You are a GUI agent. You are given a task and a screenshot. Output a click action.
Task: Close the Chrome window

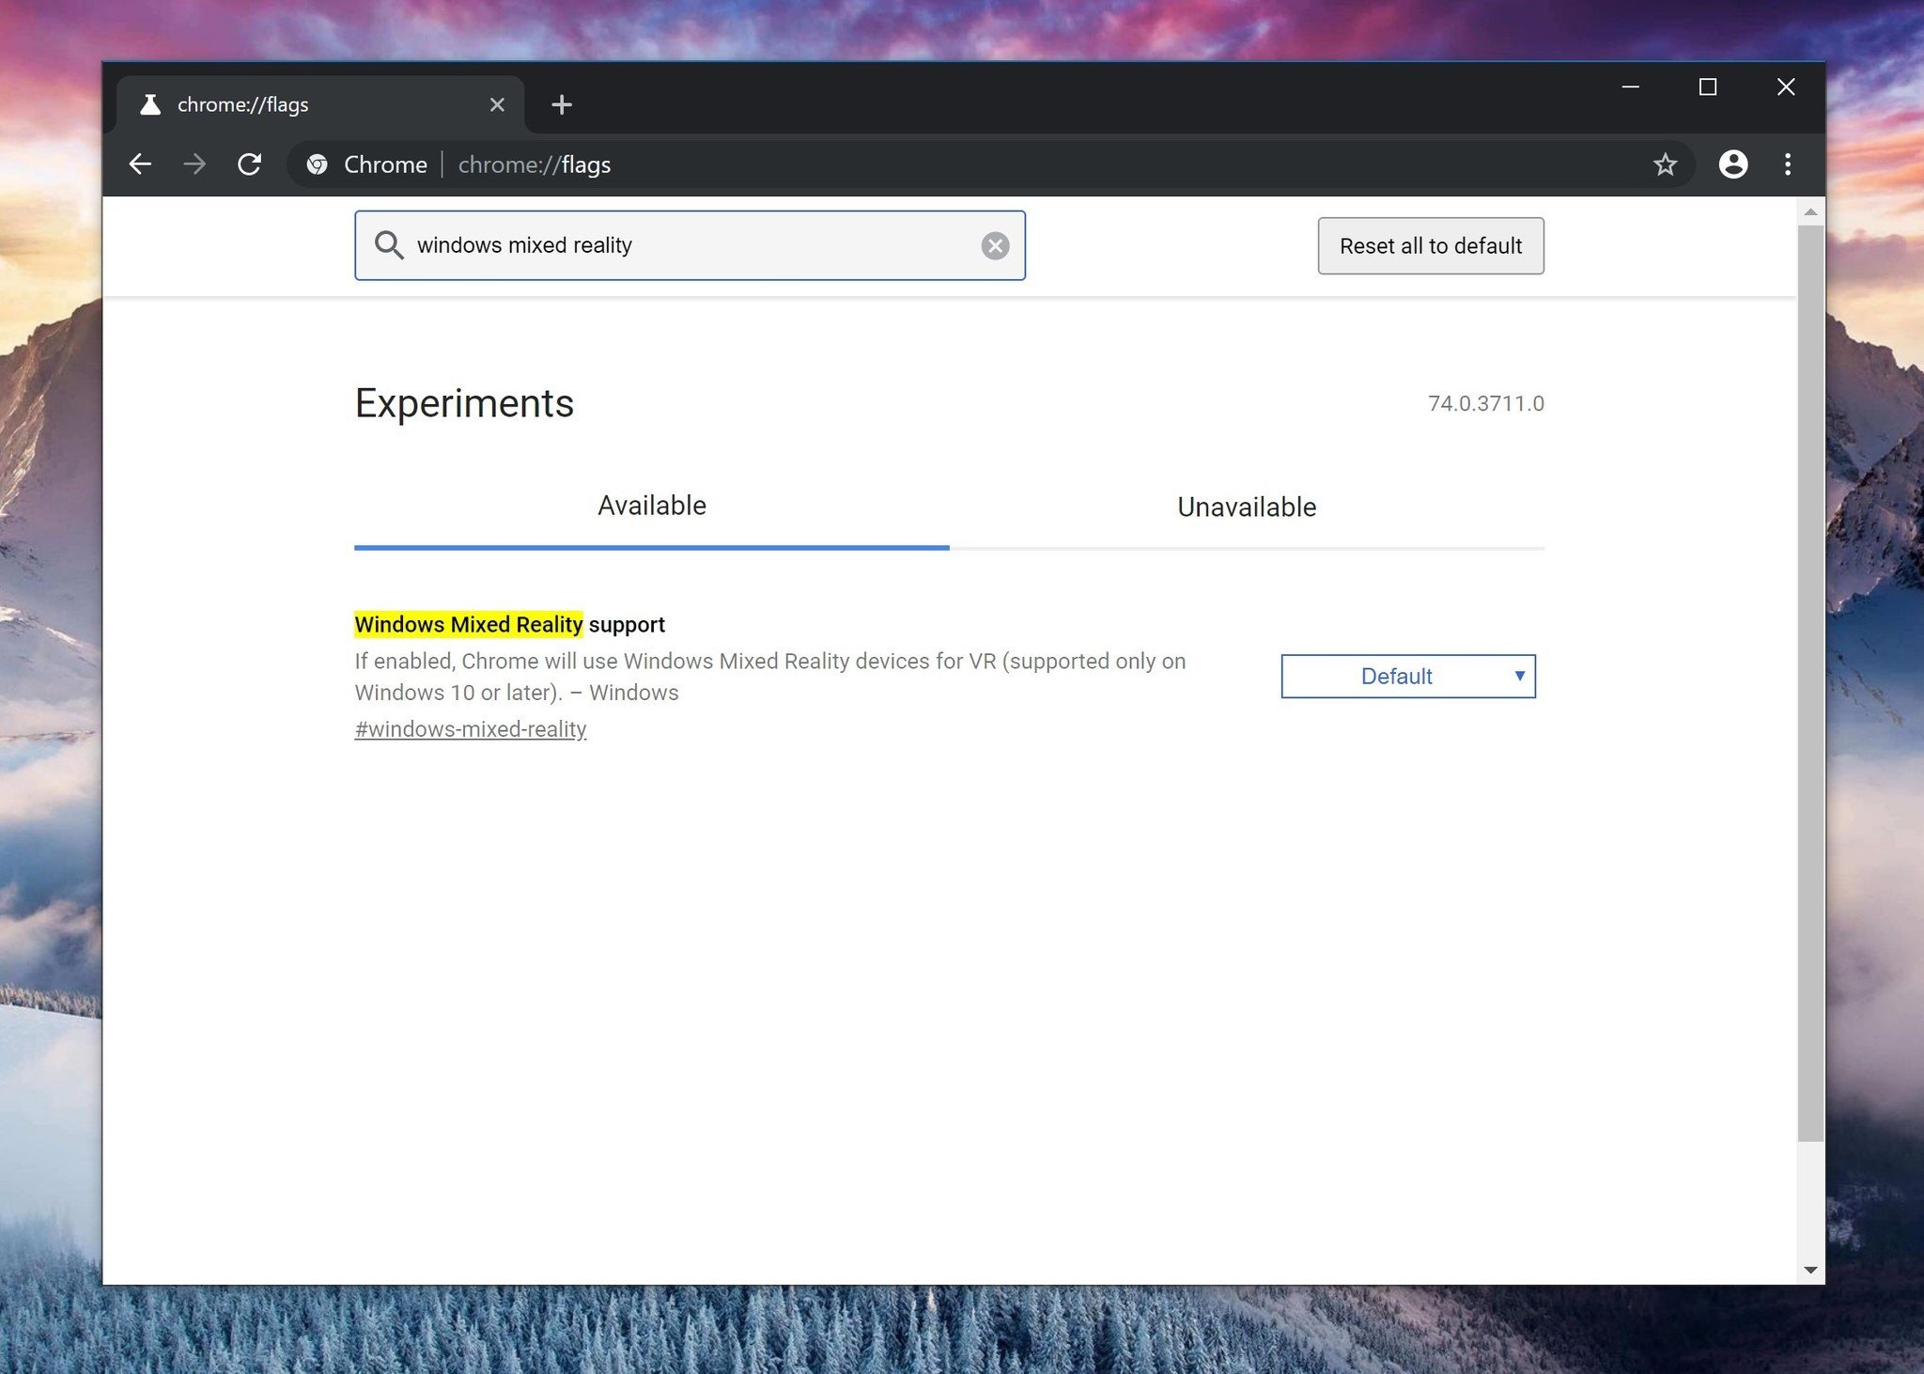pos(1786,87)
